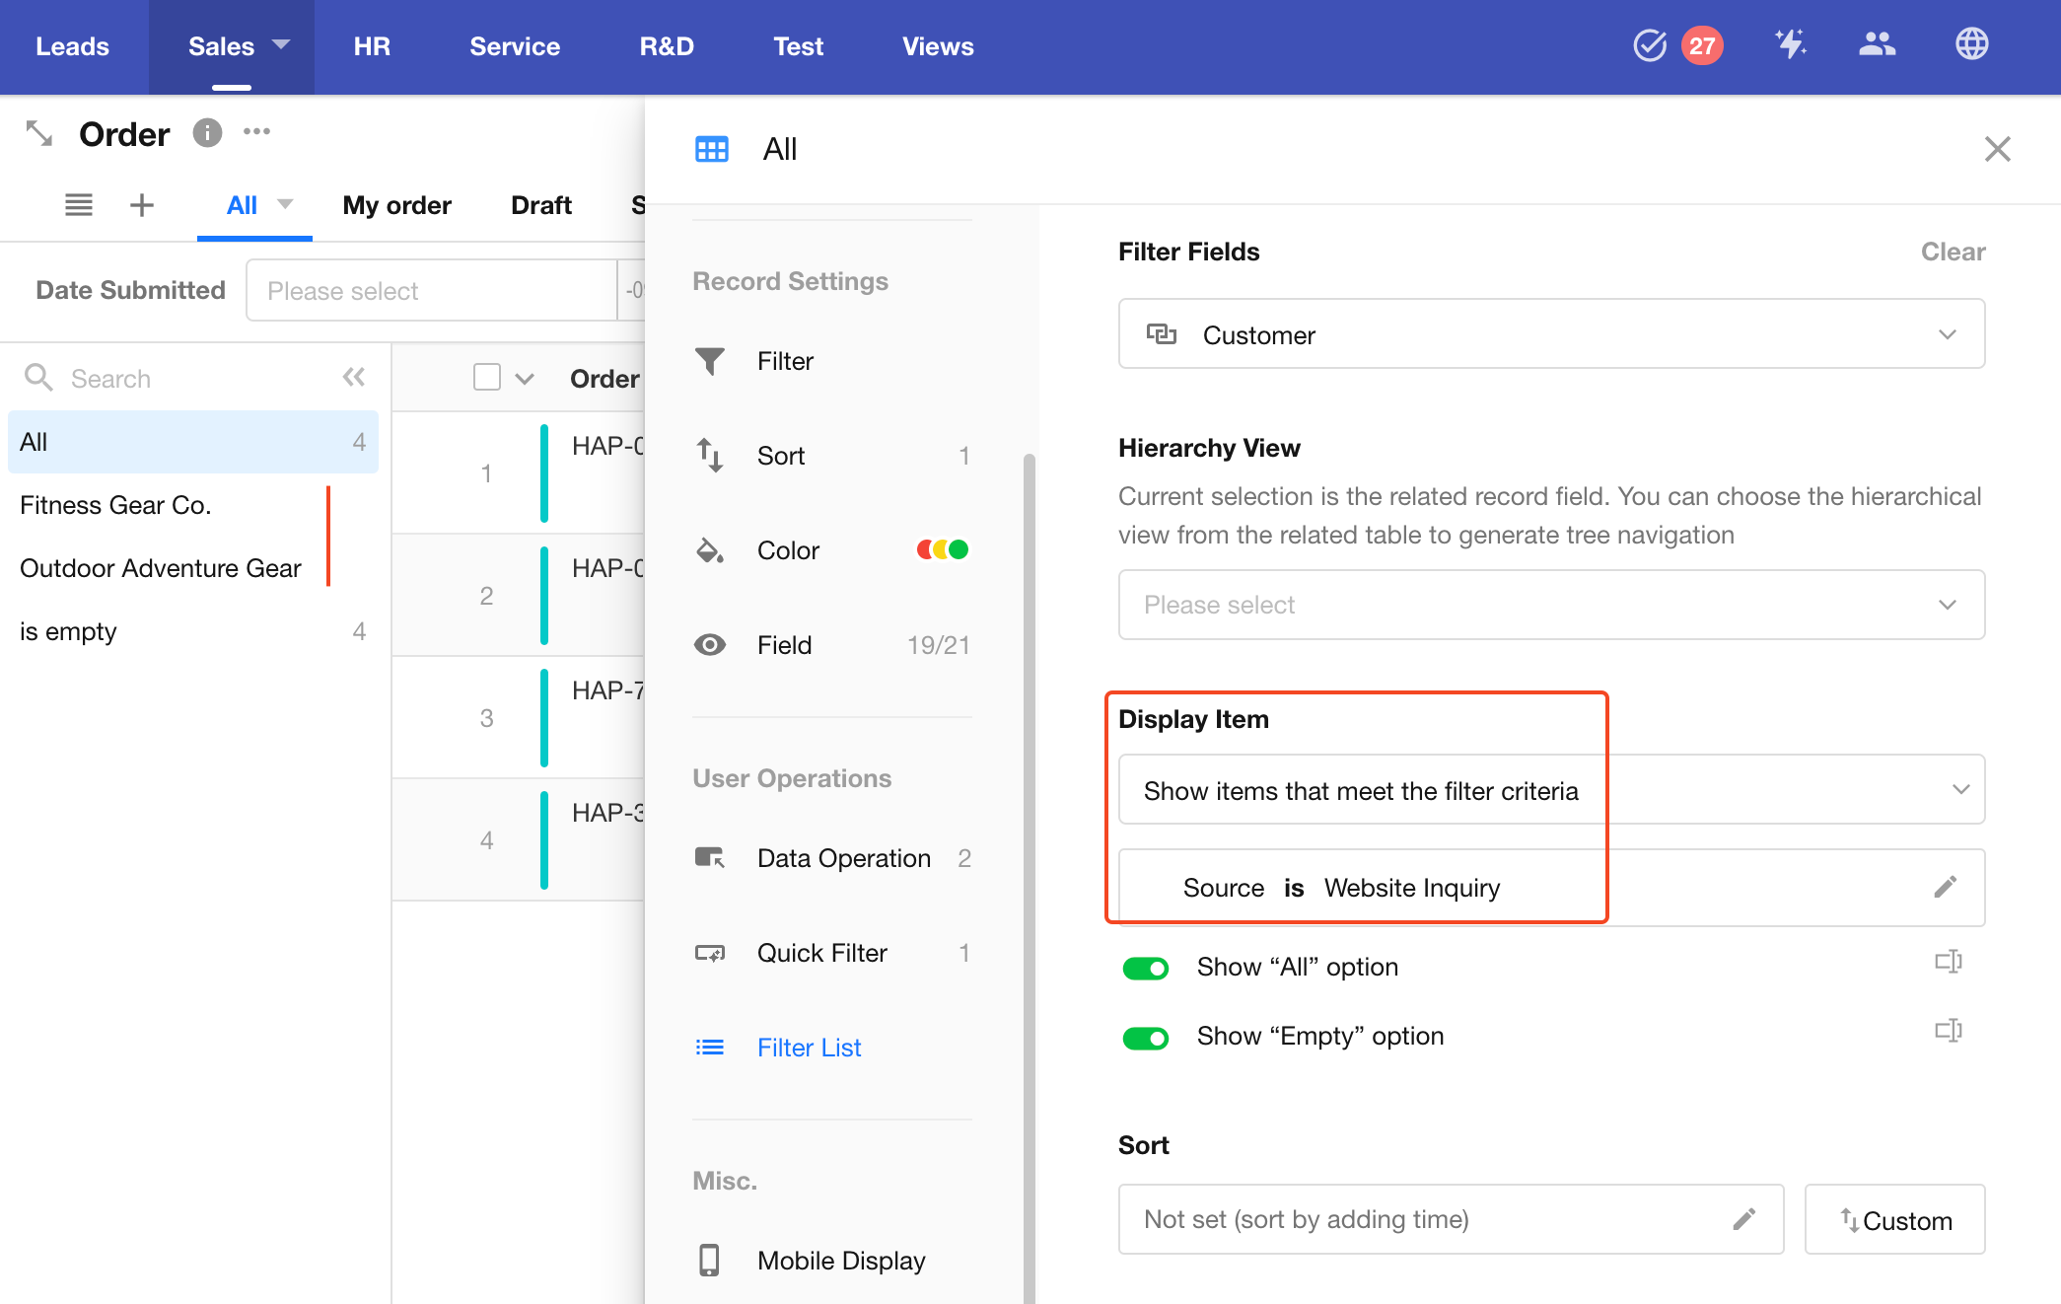Viewport: 2061px width, 1304px height.
Task: Open the Service app tab
Action: point(514,46)
